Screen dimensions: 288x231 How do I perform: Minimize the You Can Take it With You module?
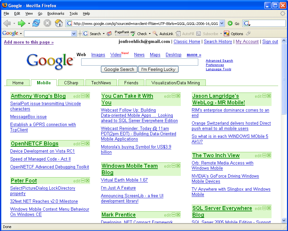(174, 96)
